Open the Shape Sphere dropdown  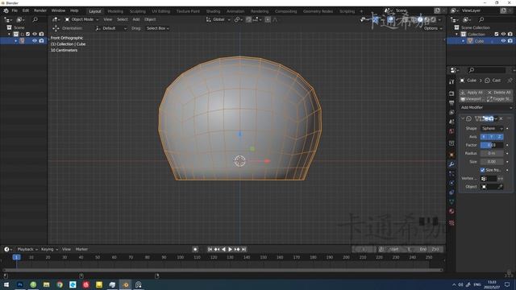pyautogui.click(x=492, y=129)
